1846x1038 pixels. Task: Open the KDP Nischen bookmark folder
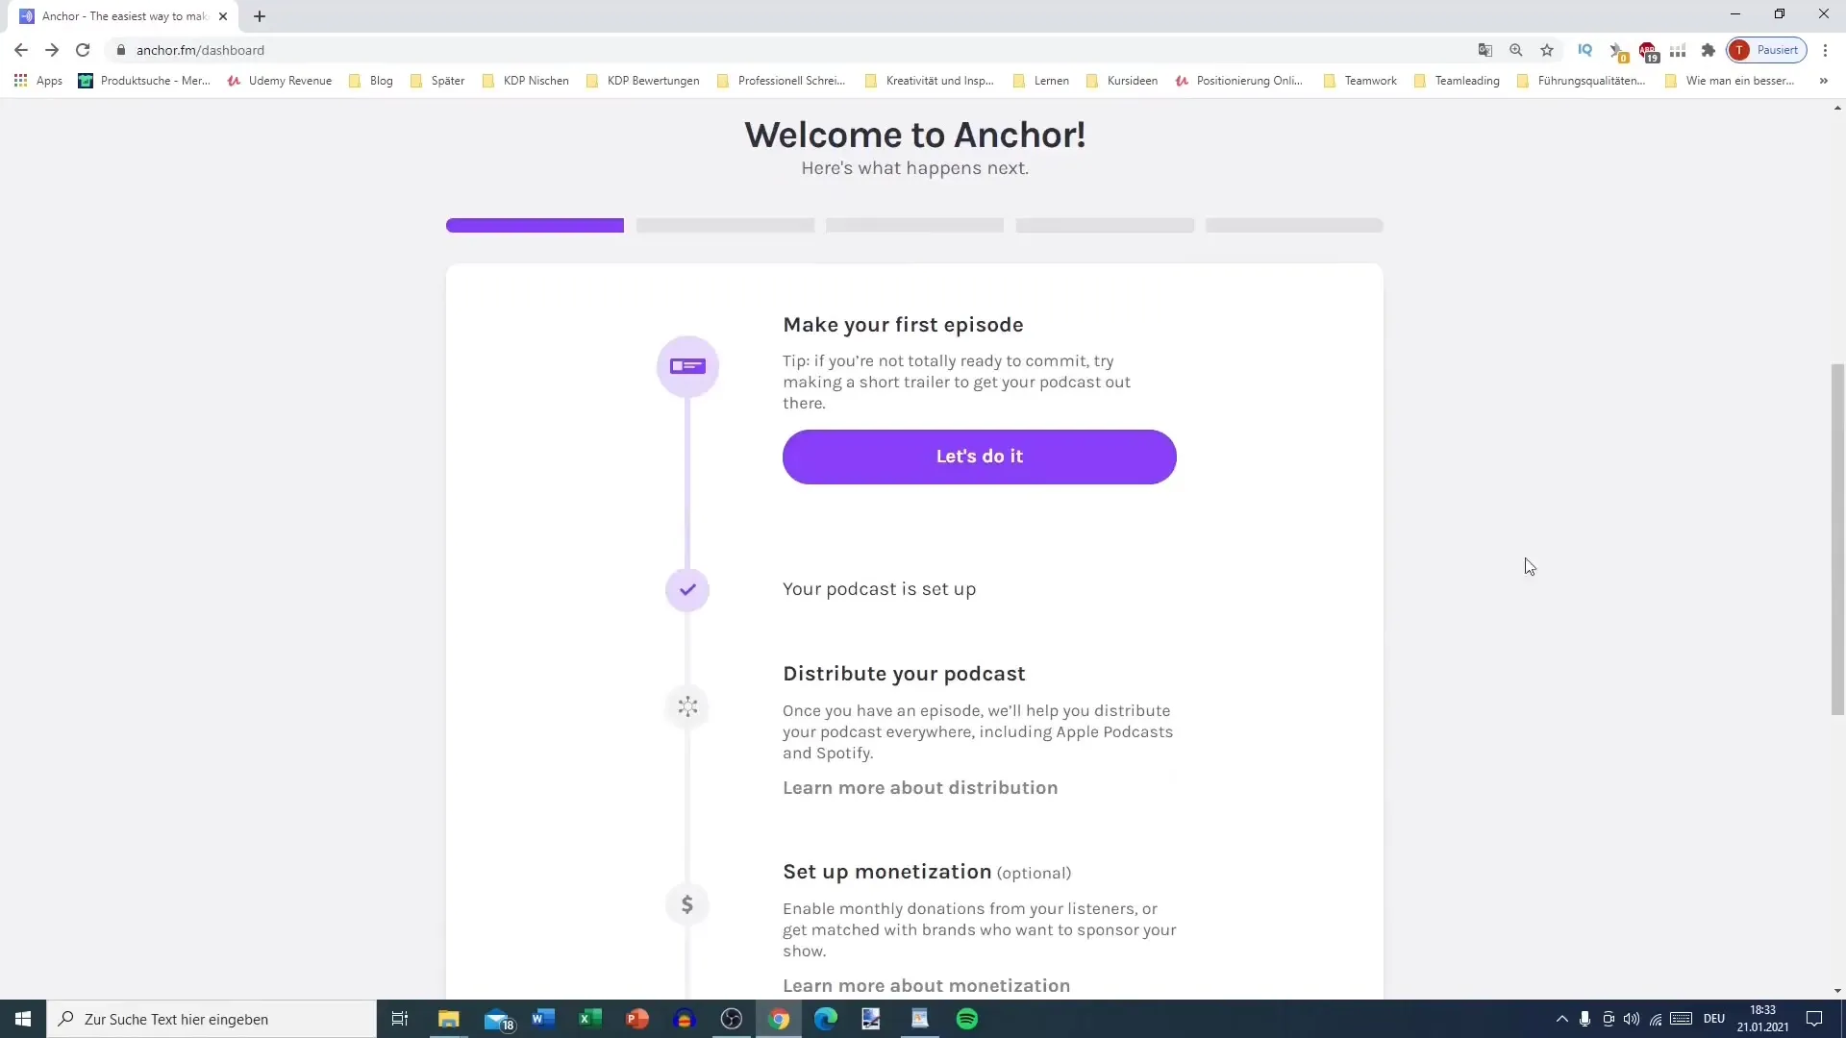pos(525,81)
